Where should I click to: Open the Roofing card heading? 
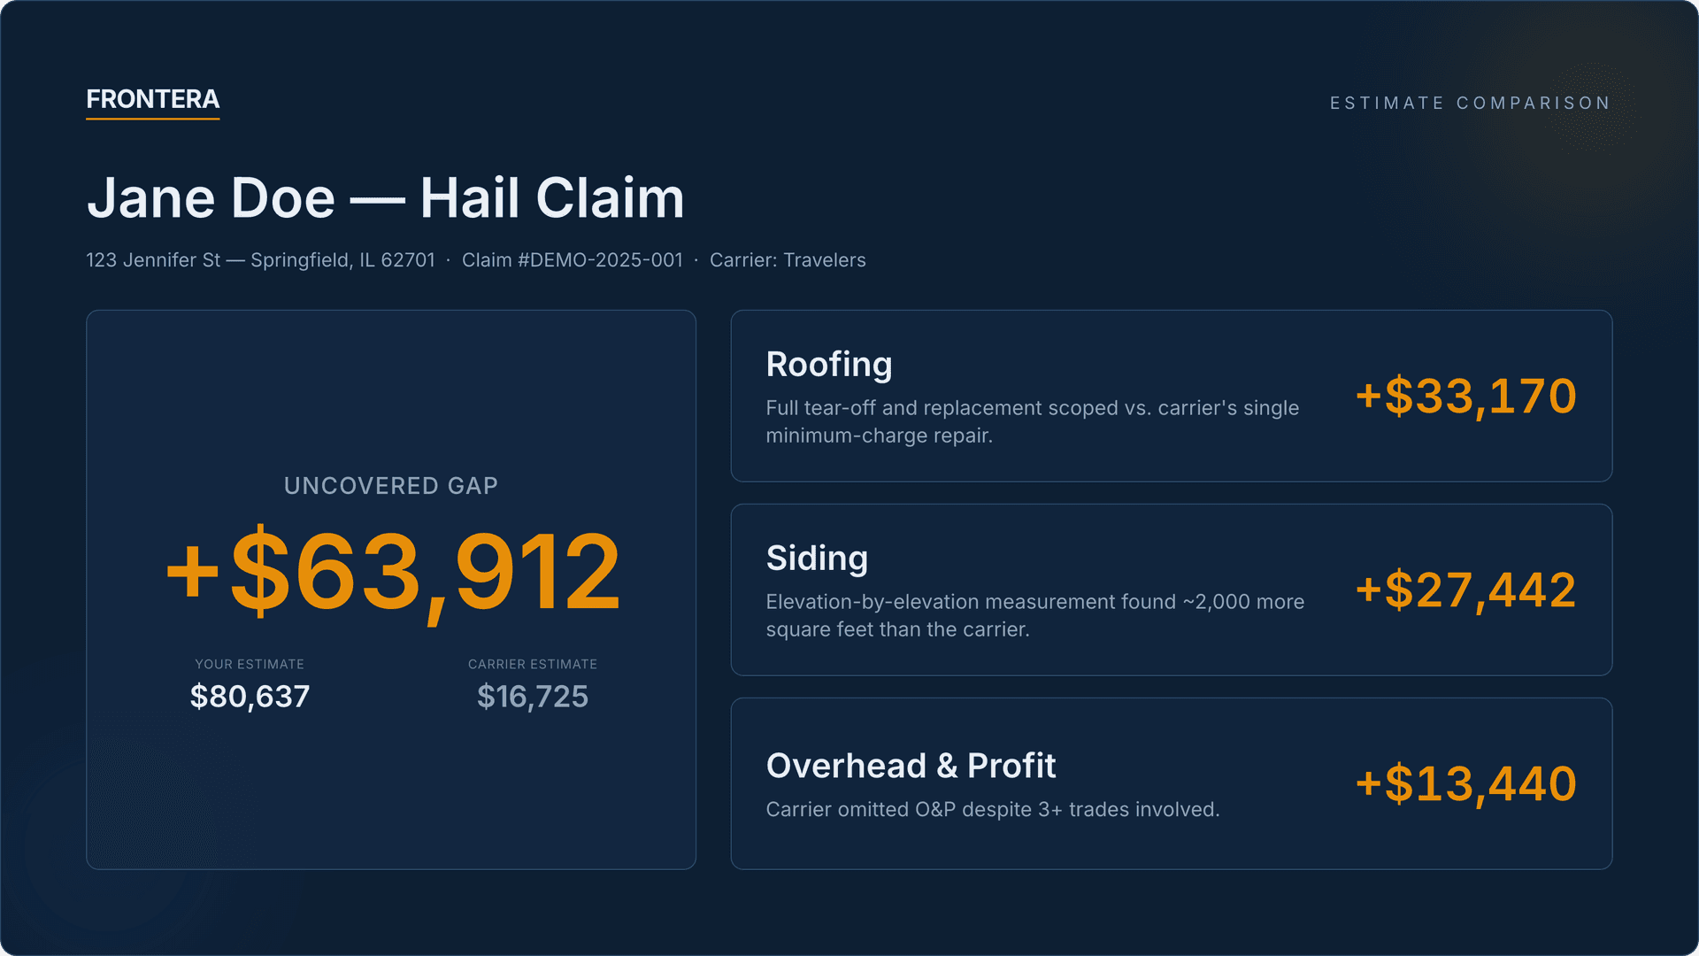click(828, 365)
